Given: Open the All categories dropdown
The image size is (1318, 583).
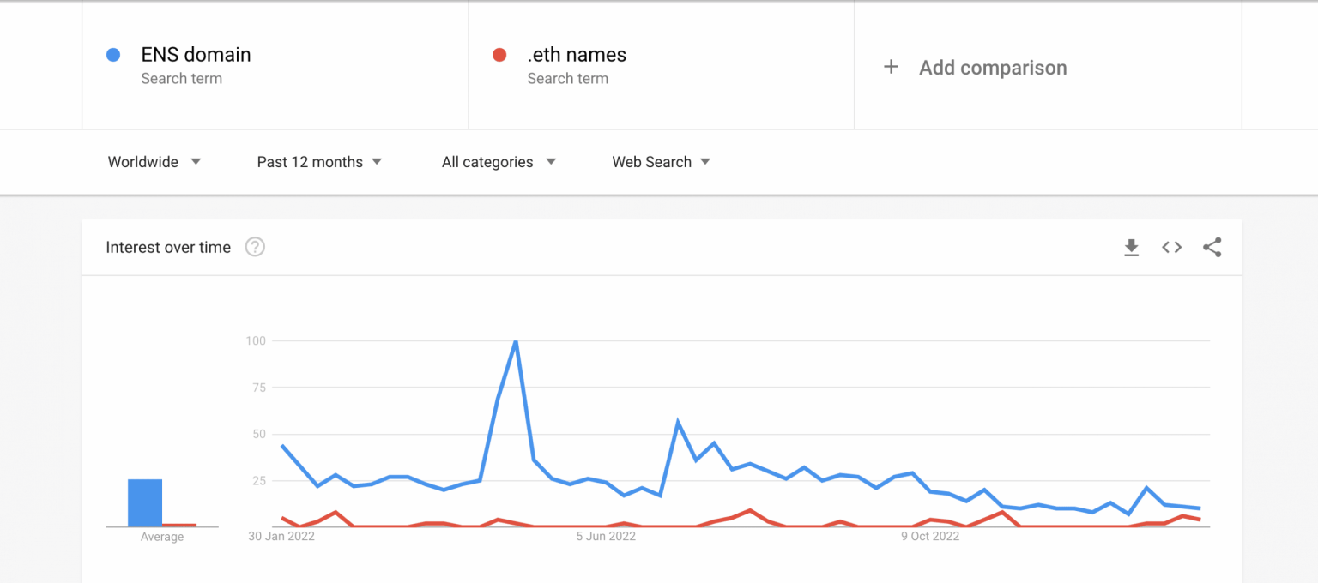Looking at the screenshot, I should (x=499, y=162).
